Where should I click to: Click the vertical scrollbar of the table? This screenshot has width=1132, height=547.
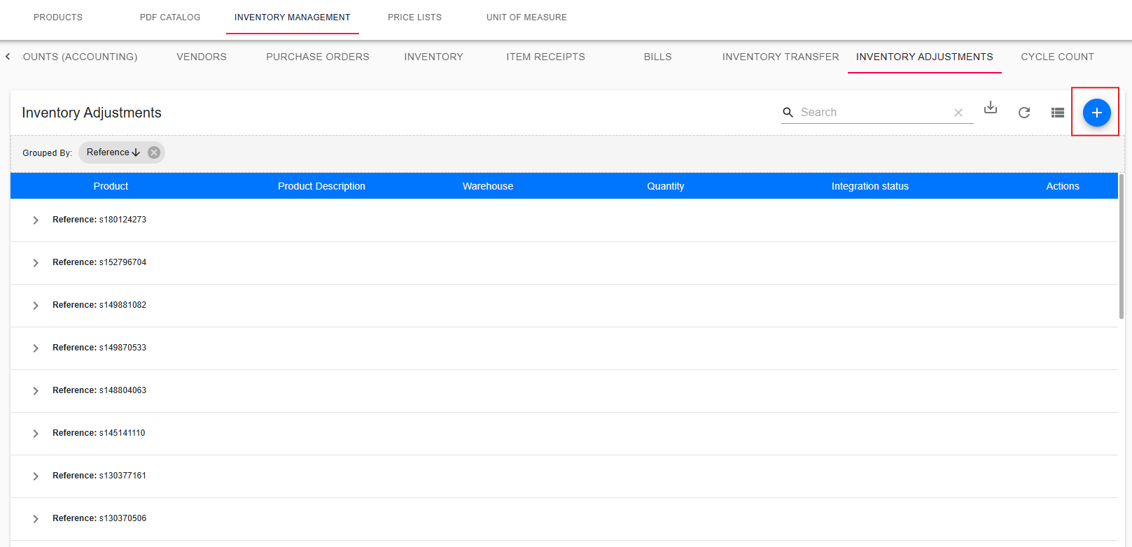click(x=1121, y=245)
